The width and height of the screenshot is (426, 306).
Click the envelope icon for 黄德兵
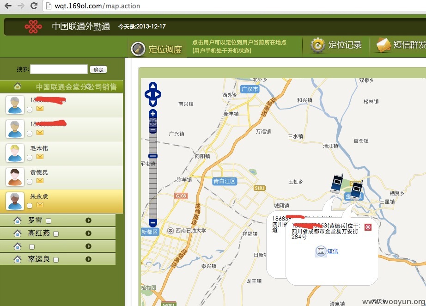(40, 180)
